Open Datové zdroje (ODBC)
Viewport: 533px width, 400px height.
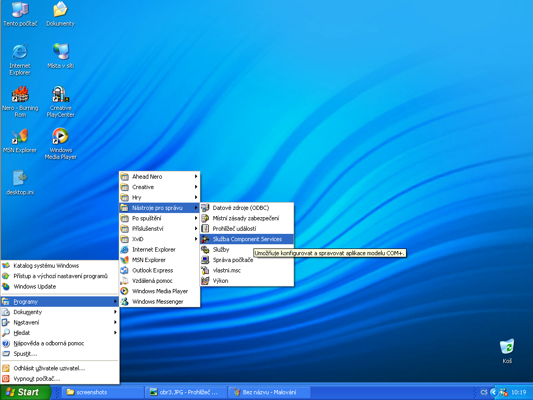point(247,208)
